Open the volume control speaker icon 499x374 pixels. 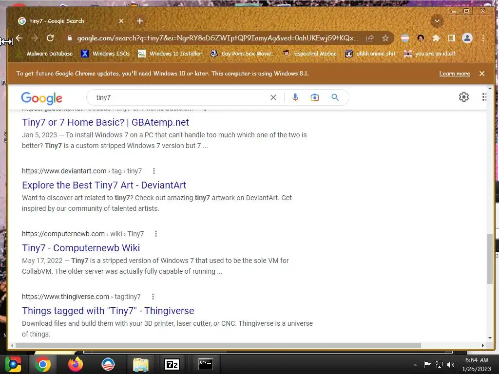451,364
